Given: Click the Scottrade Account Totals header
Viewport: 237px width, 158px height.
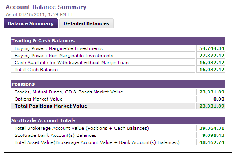Looking at the screenshot, I should tap(118, 120).
